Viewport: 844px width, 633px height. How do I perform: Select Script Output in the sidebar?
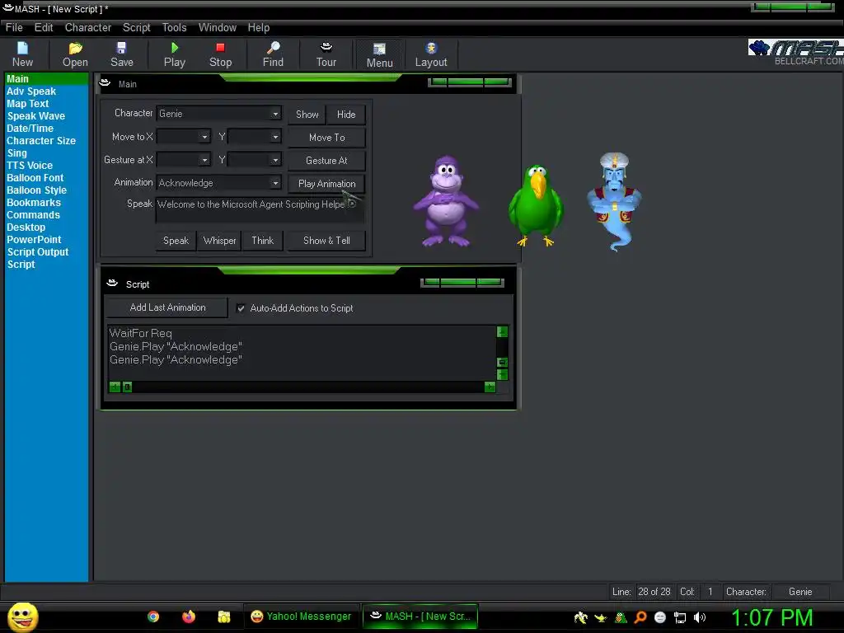pos(38,252)
